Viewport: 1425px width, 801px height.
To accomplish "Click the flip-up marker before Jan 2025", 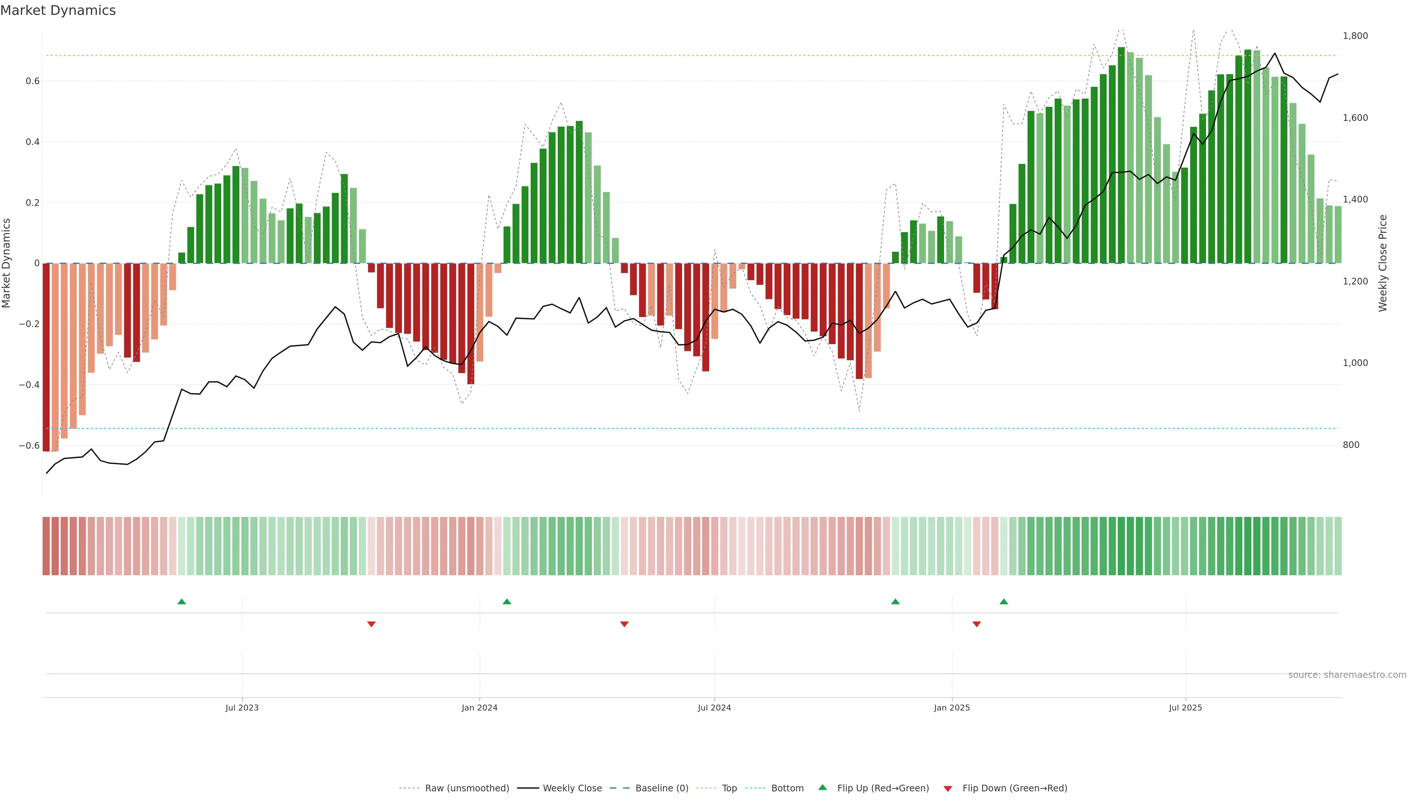I will click(x=895, y=601).
